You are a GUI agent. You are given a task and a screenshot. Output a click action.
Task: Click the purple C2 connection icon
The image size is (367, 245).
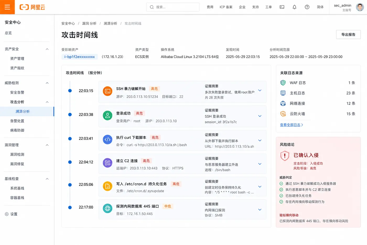107,163
